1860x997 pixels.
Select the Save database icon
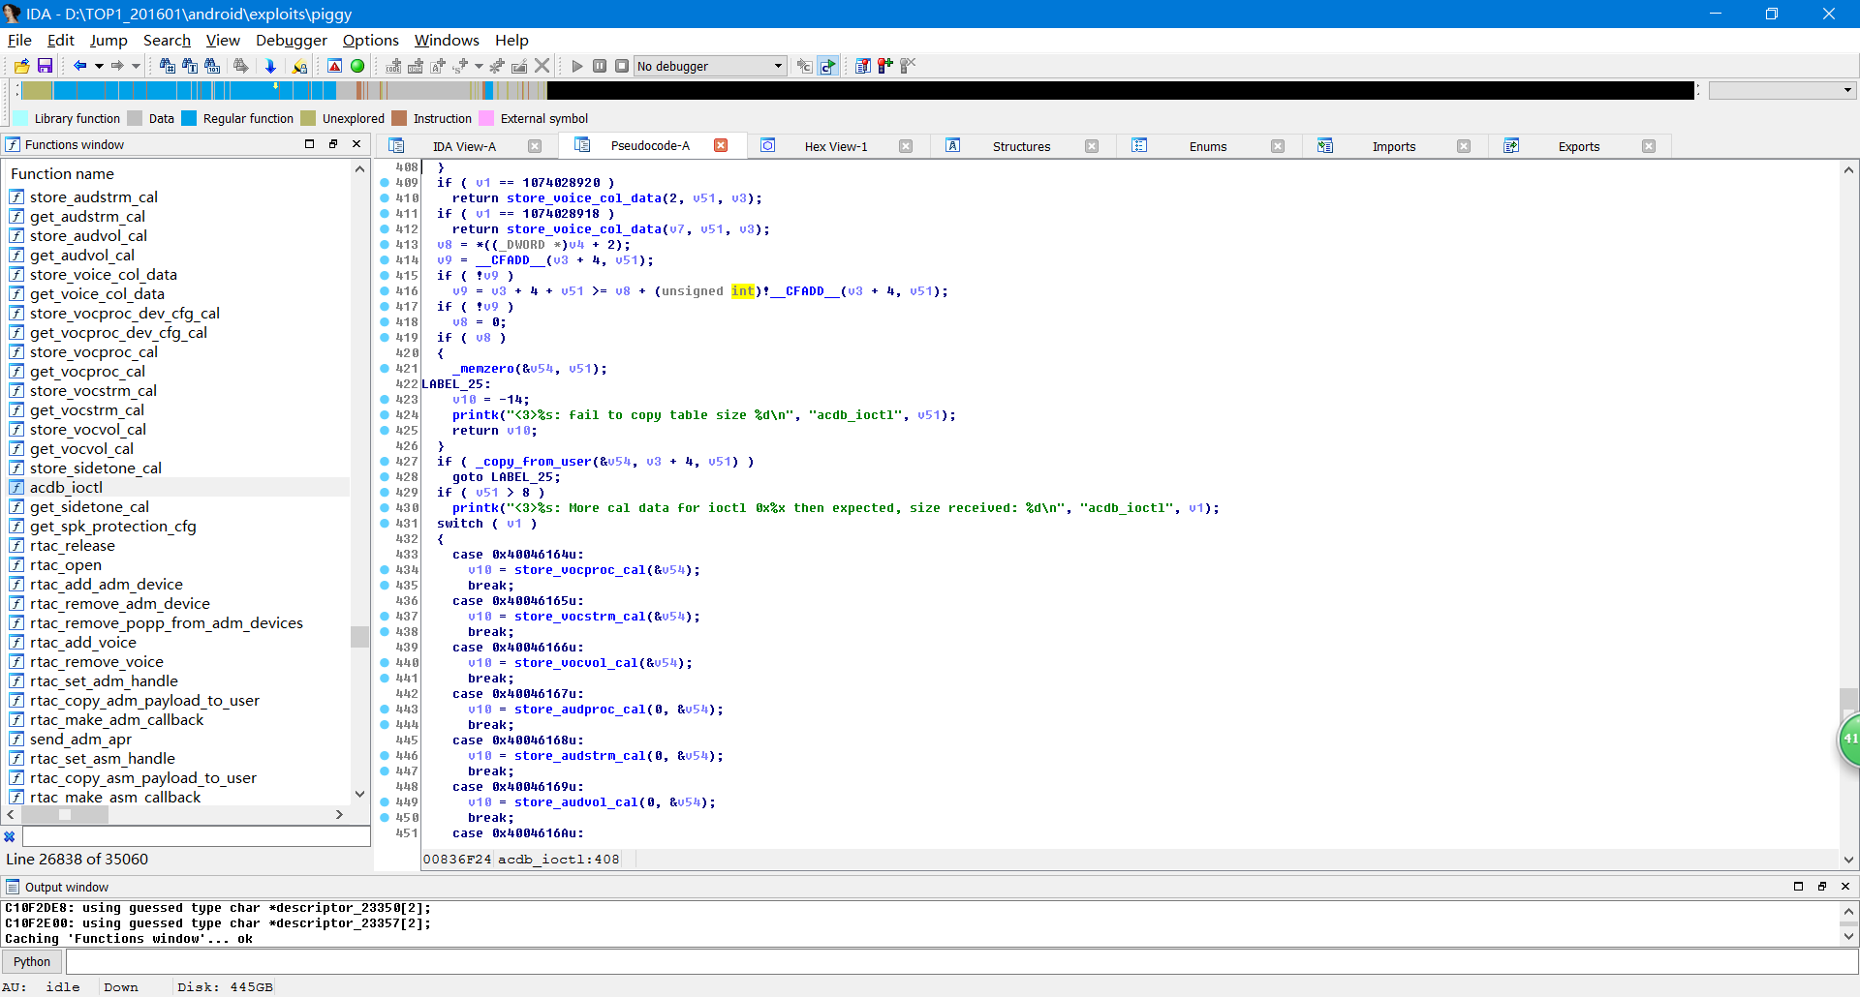pyautogui.click(x=45, y=66)
